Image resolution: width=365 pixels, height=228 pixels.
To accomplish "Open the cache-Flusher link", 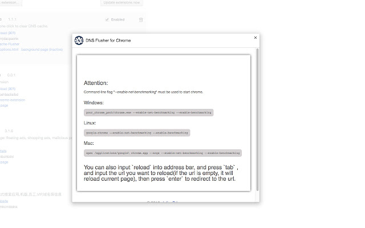I will (x=10, y=44).
